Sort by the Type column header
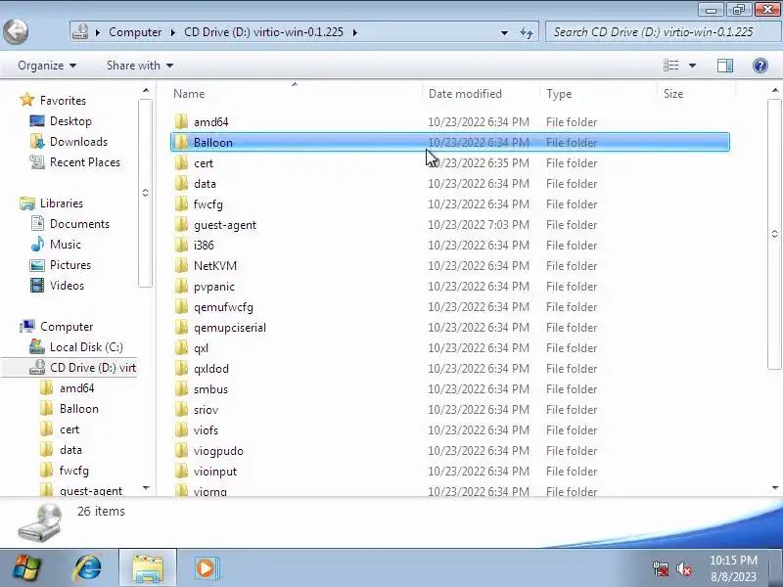783x587 pixels. [x=559, y=94]
